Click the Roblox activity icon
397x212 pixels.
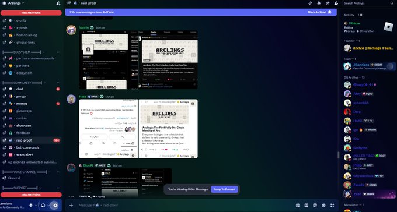(x=388, y=27)
